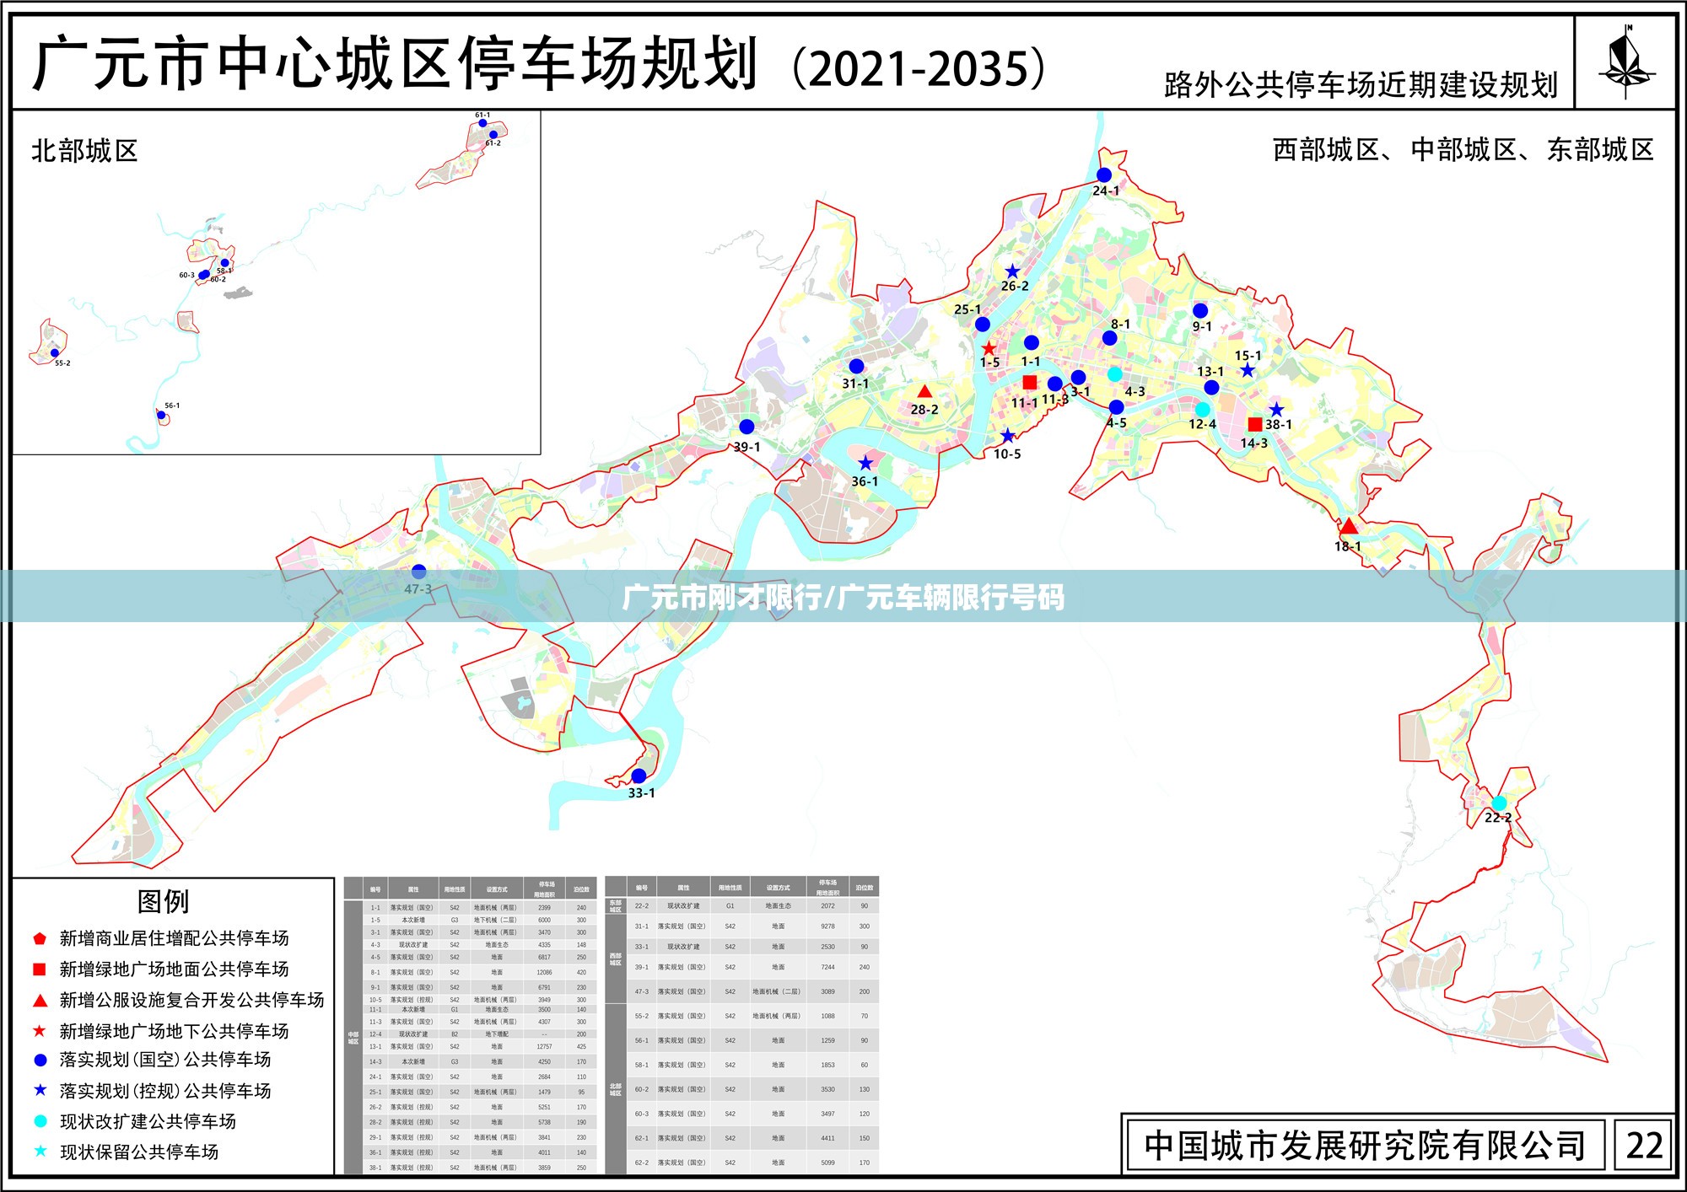Click the blue circle marker 47-3
Viewport: 1687px width, 1192px height.
[419, 572]
